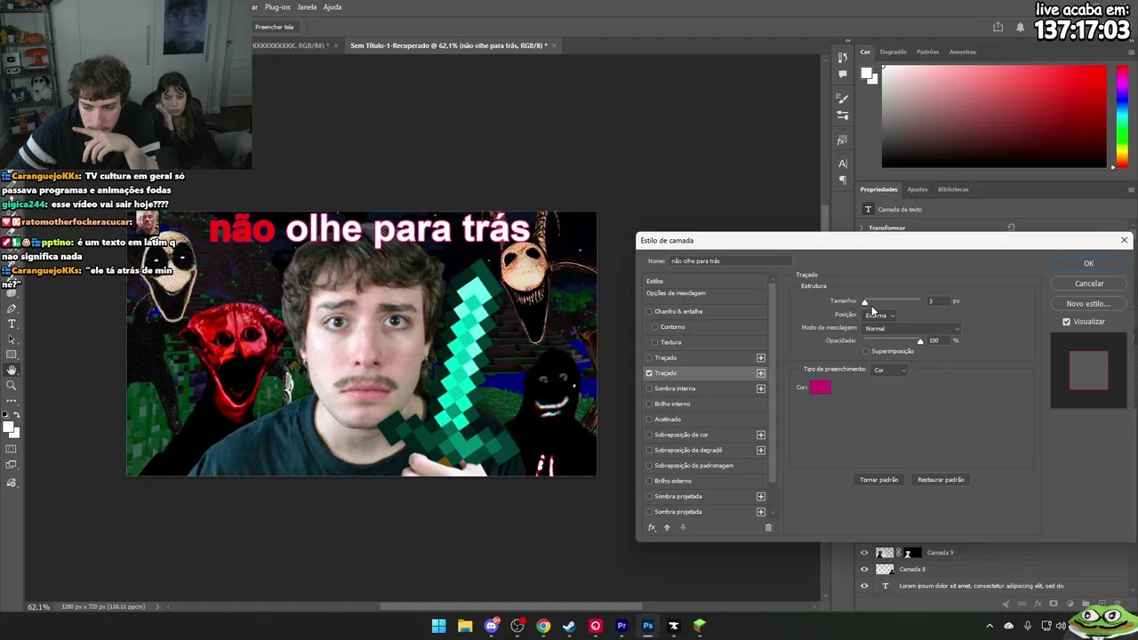The image size is (1138, 640).
Task: Hide Camada 9 with its eye icon
Action: tap(864, 553)
